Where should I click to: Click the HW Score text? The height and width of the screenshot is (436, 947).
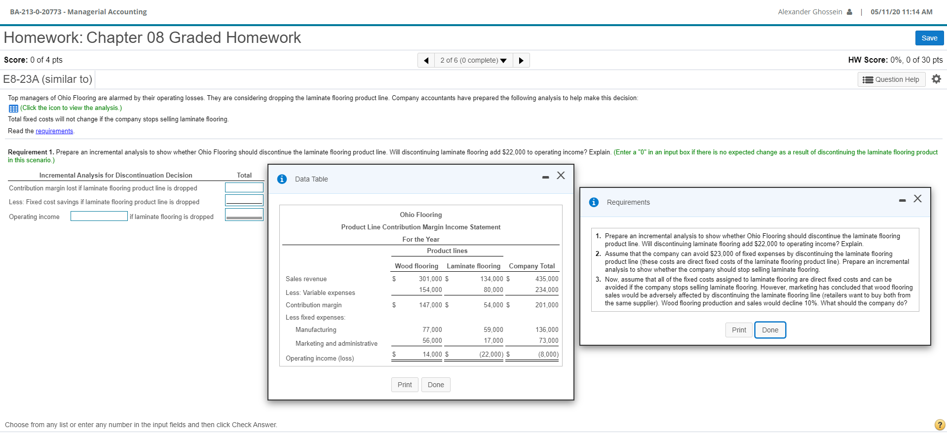pos(895,60)
